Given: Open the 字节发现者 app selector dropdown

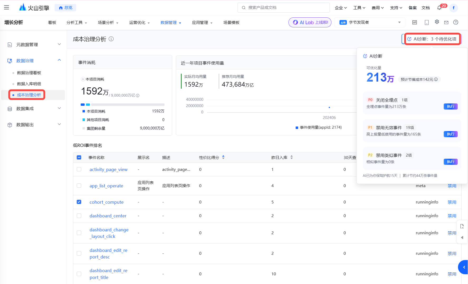Looking at the screenshot, I should tap(370, 22).
